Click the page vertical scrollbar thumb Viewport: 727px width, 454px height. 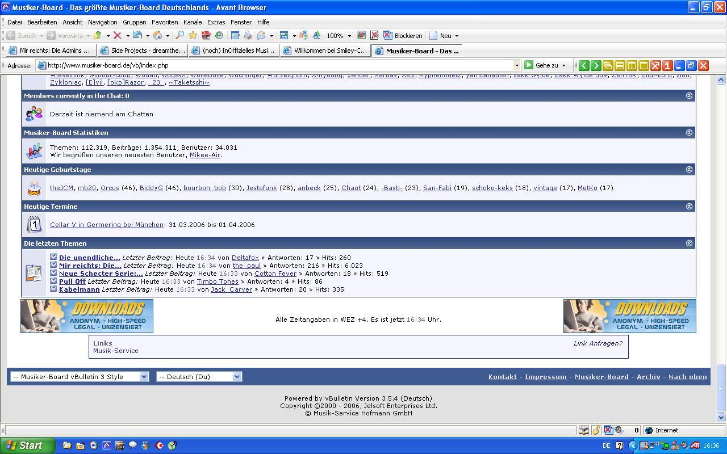click(721, 387)
